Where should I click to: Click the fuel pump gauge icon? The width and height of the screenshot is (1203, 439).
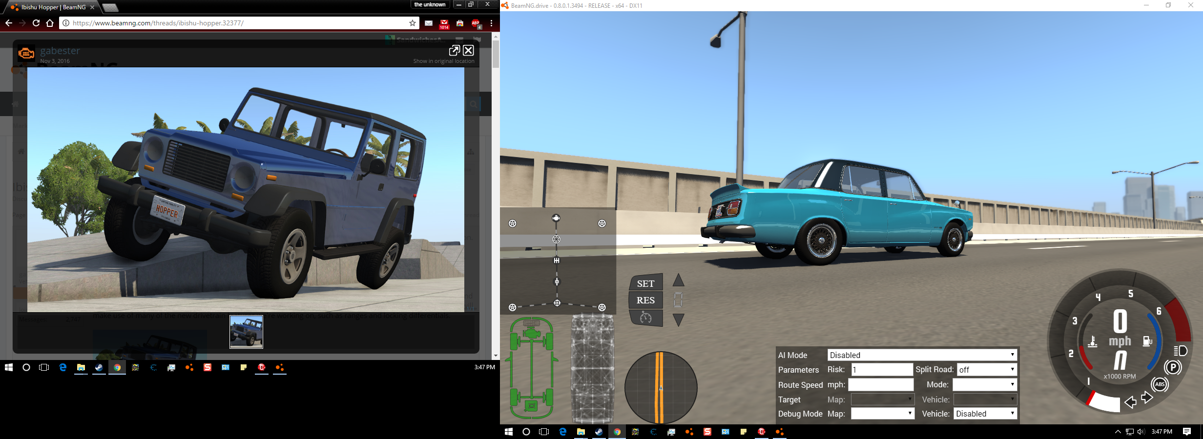(1147, 341)
